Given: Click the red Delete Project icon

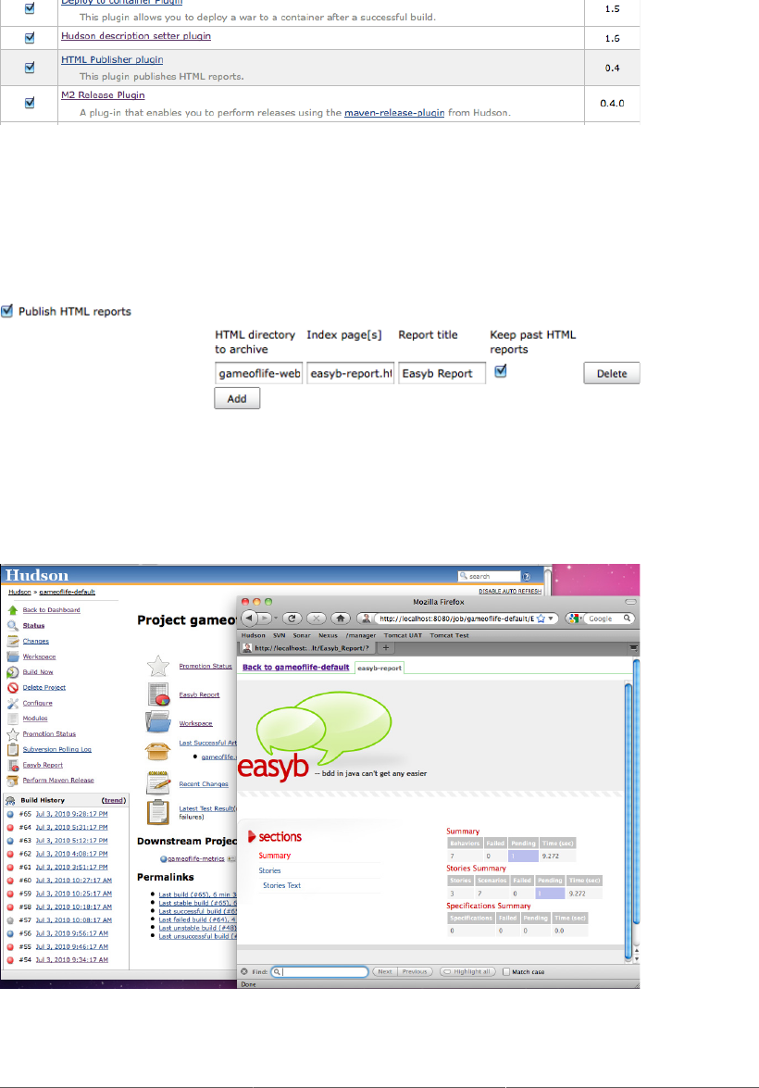Looking at the screenshot, I should pyautogui.click(x=12, y=688).
